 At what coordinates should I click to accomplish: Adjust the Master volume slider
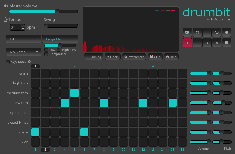point(43,11)
